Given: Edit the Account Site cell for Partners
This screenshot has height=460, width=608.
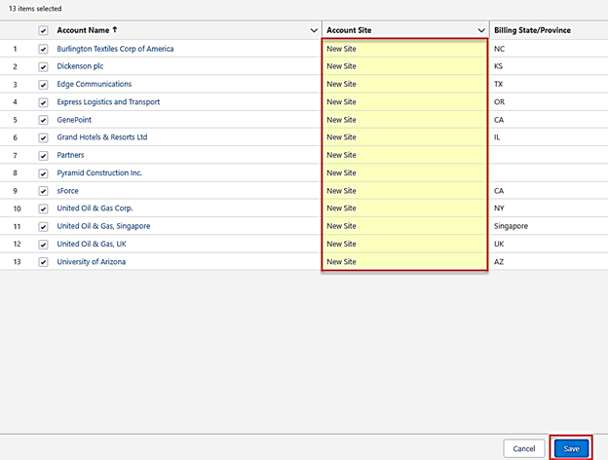Looking at the screenshot, I should click(404, 155).
